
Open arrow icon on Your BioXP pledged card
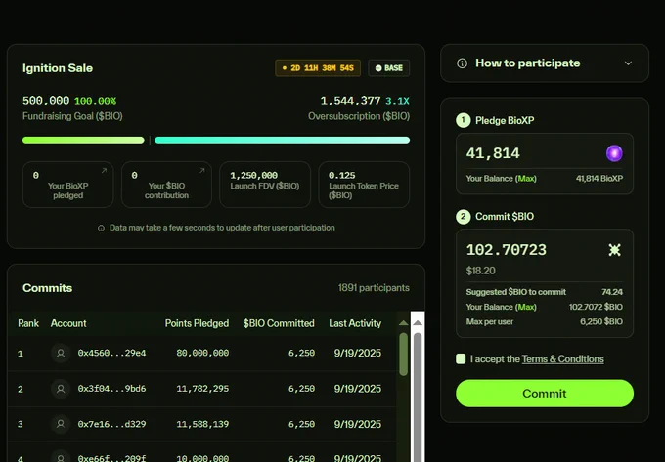click(x=104, y=171)
